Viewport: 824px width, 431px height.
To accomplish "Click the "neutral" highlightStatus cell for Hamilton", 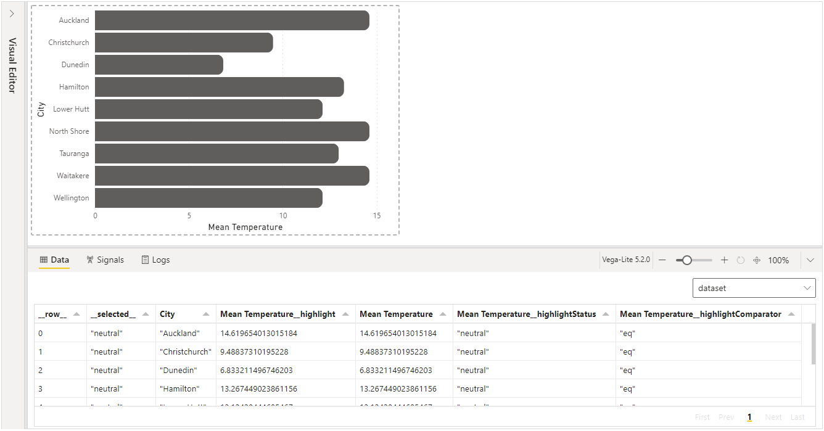I will pos(534,389).
